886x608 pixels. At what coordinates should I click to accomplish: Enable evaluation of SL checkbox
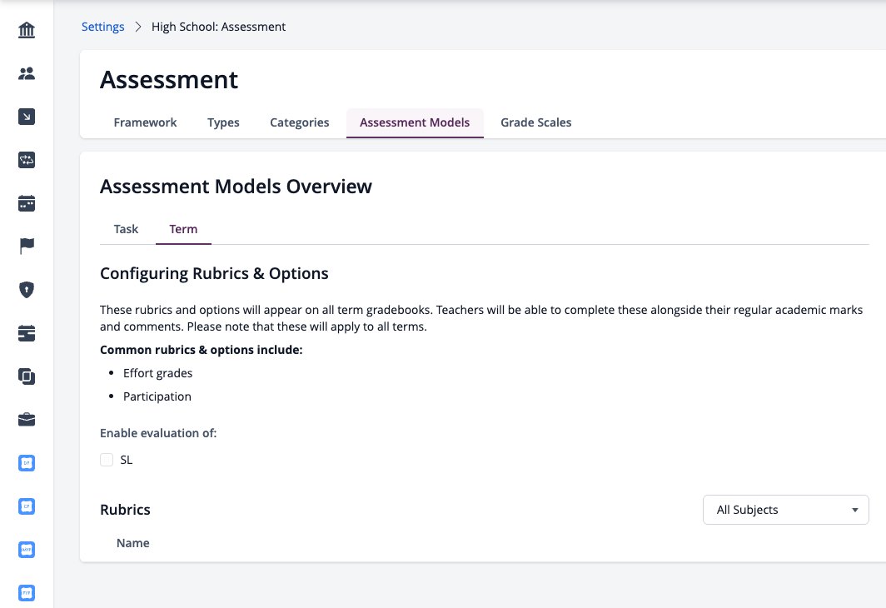tap(107, 460)
